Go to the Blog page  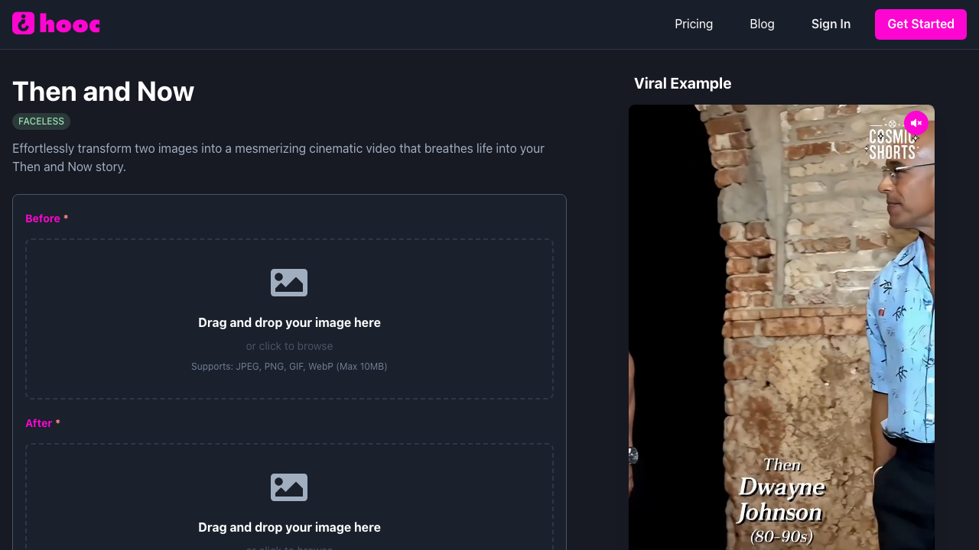[762, 24]
